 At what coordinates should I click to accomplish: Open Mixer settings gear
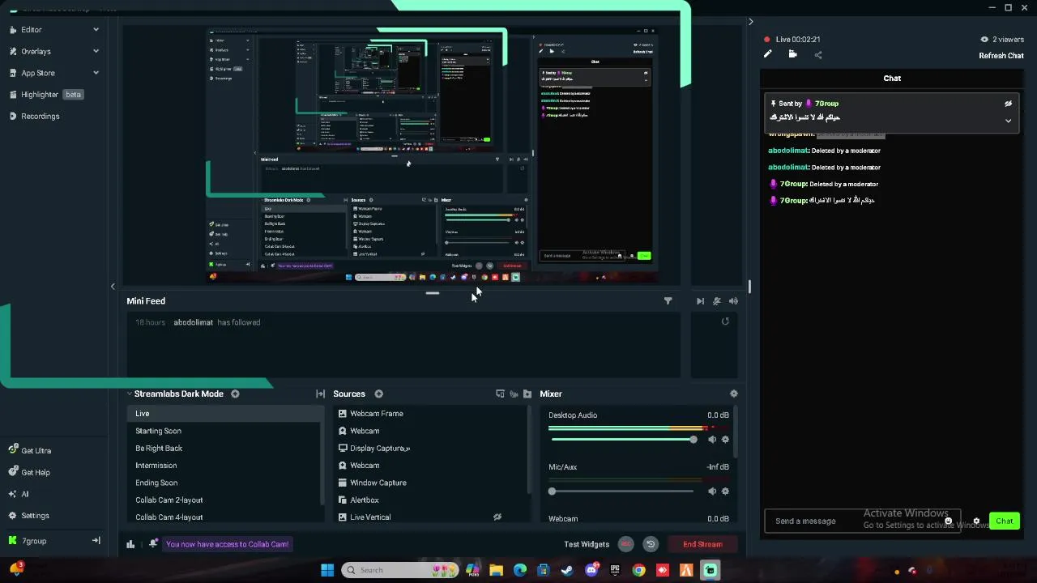pyautogui.click(x=734, y=394)
